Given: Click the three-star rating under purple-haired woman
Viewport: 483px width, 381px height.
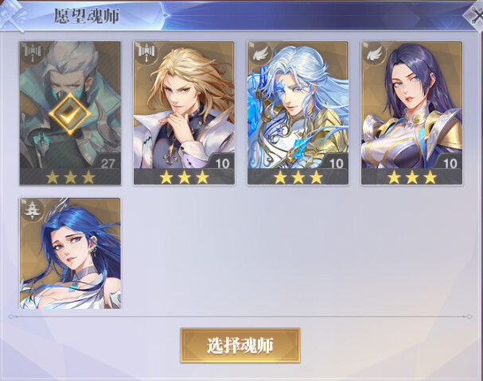Looking at the screenshot, I should click(412, 177).
